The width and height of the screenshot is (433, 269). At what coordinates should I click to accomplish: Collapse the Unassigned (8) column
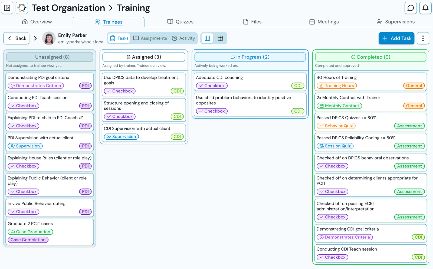[50, 57]
